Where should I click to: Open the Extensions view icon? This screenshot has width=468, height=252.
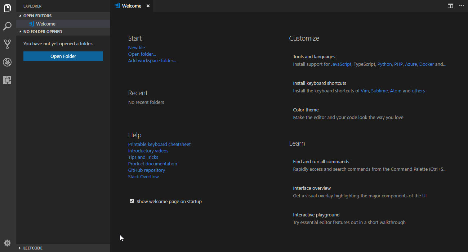[8, 80]
